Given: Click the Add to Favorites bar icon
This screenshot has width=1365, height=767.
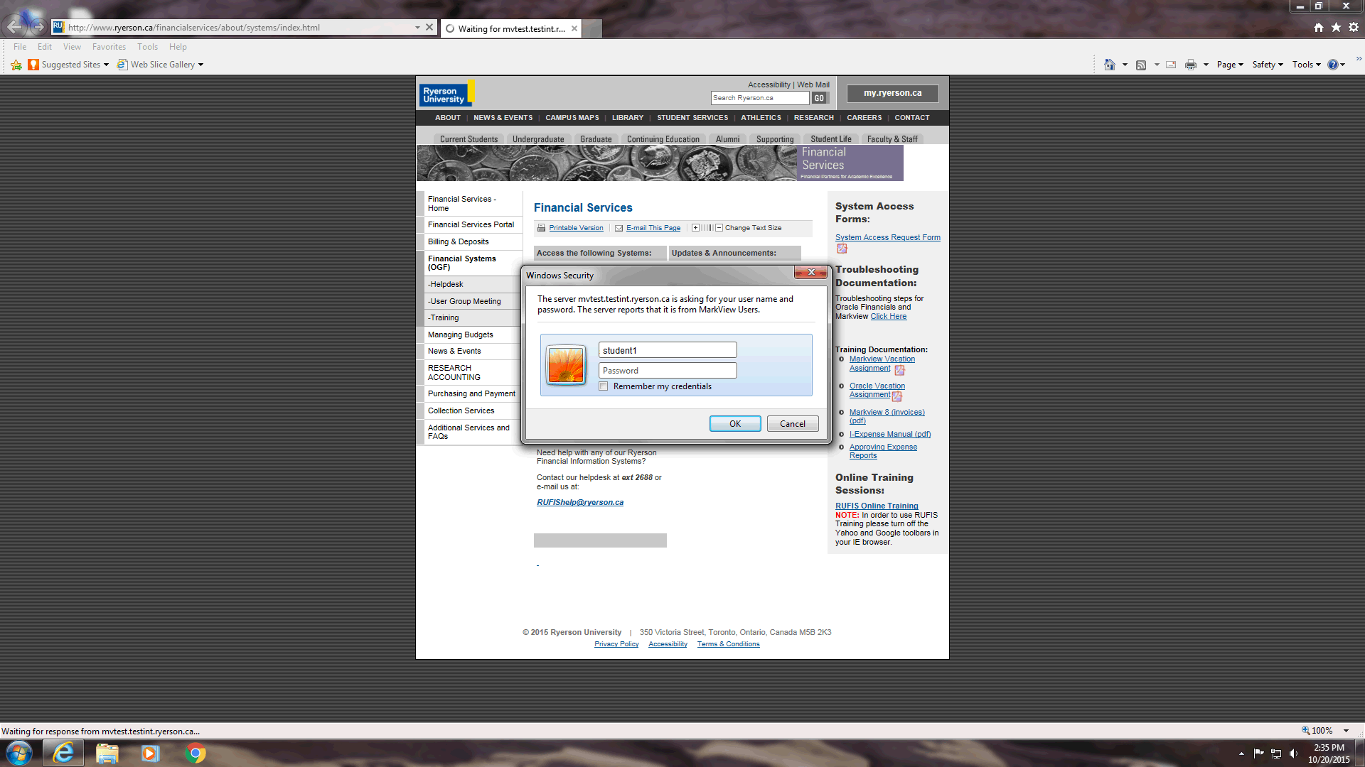Looking at the screenshot, I should click(16, 65).
